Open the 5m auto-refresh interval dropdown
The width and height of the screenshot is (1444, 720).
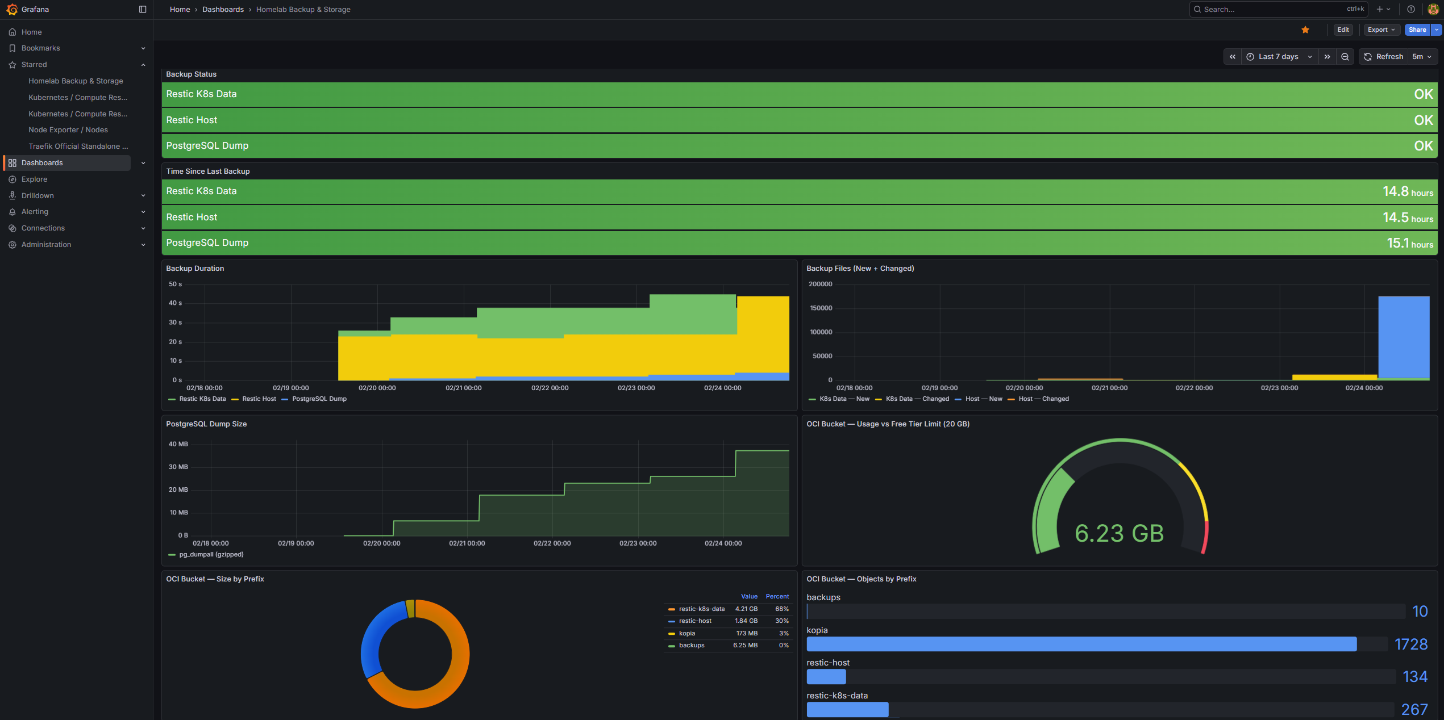1420,56
